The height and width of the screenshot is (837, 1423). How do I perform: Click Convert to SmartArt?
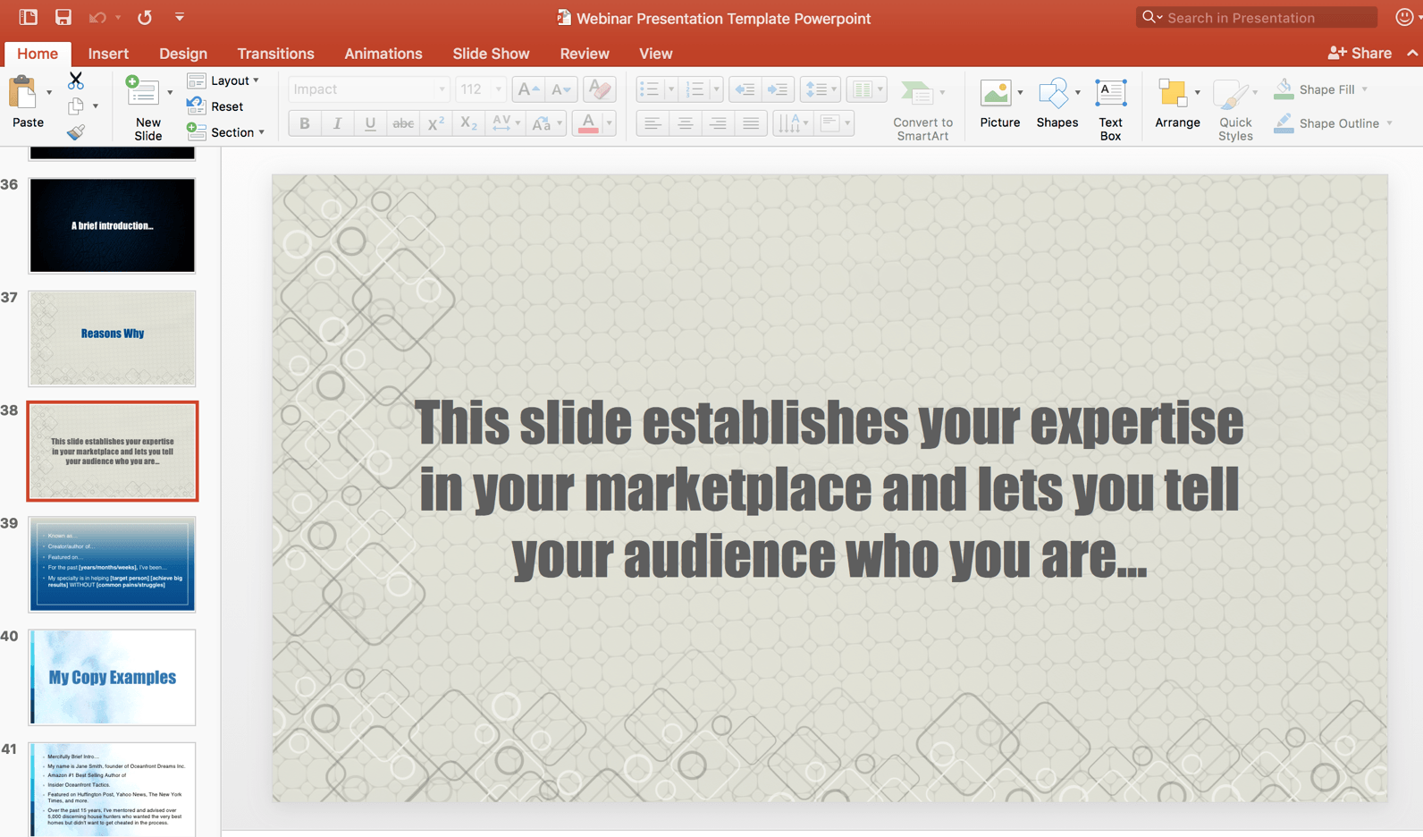(x=922, y=109)
